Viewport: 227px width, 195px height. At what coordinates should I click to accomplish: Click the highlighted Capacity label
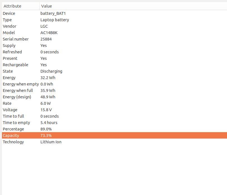(x=11, y=135)
